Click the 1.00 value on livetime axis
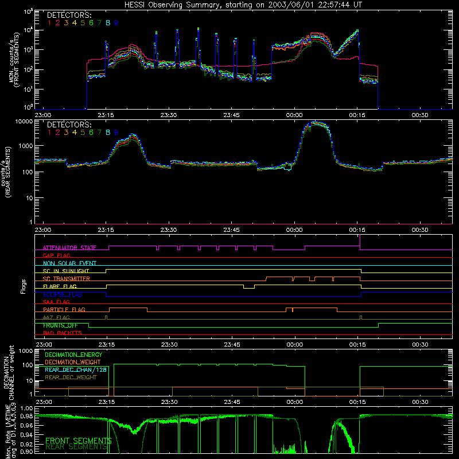The image size is (459, 459). click(26, 409)
